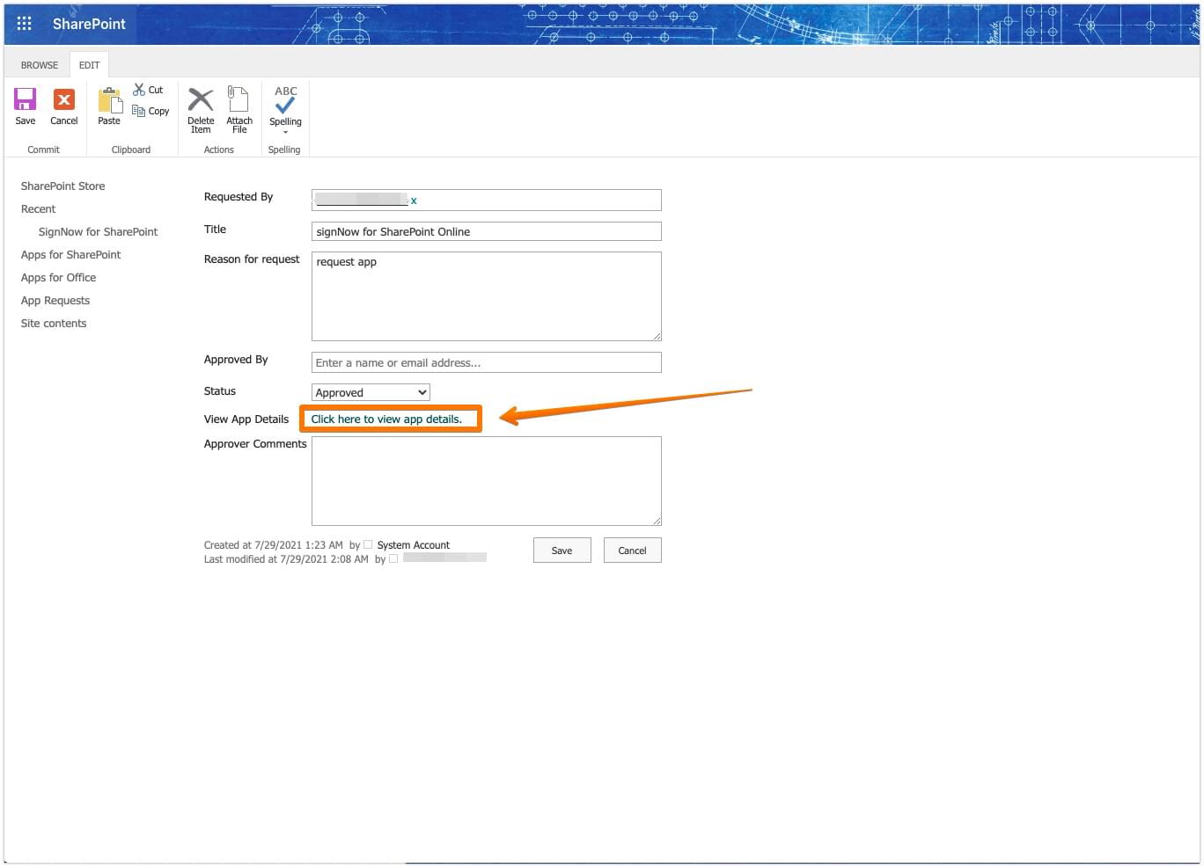Open the Spelling dropdown arrow
Screen dimensions: 1204x868
pyautogui.click(x=285, y=132)
